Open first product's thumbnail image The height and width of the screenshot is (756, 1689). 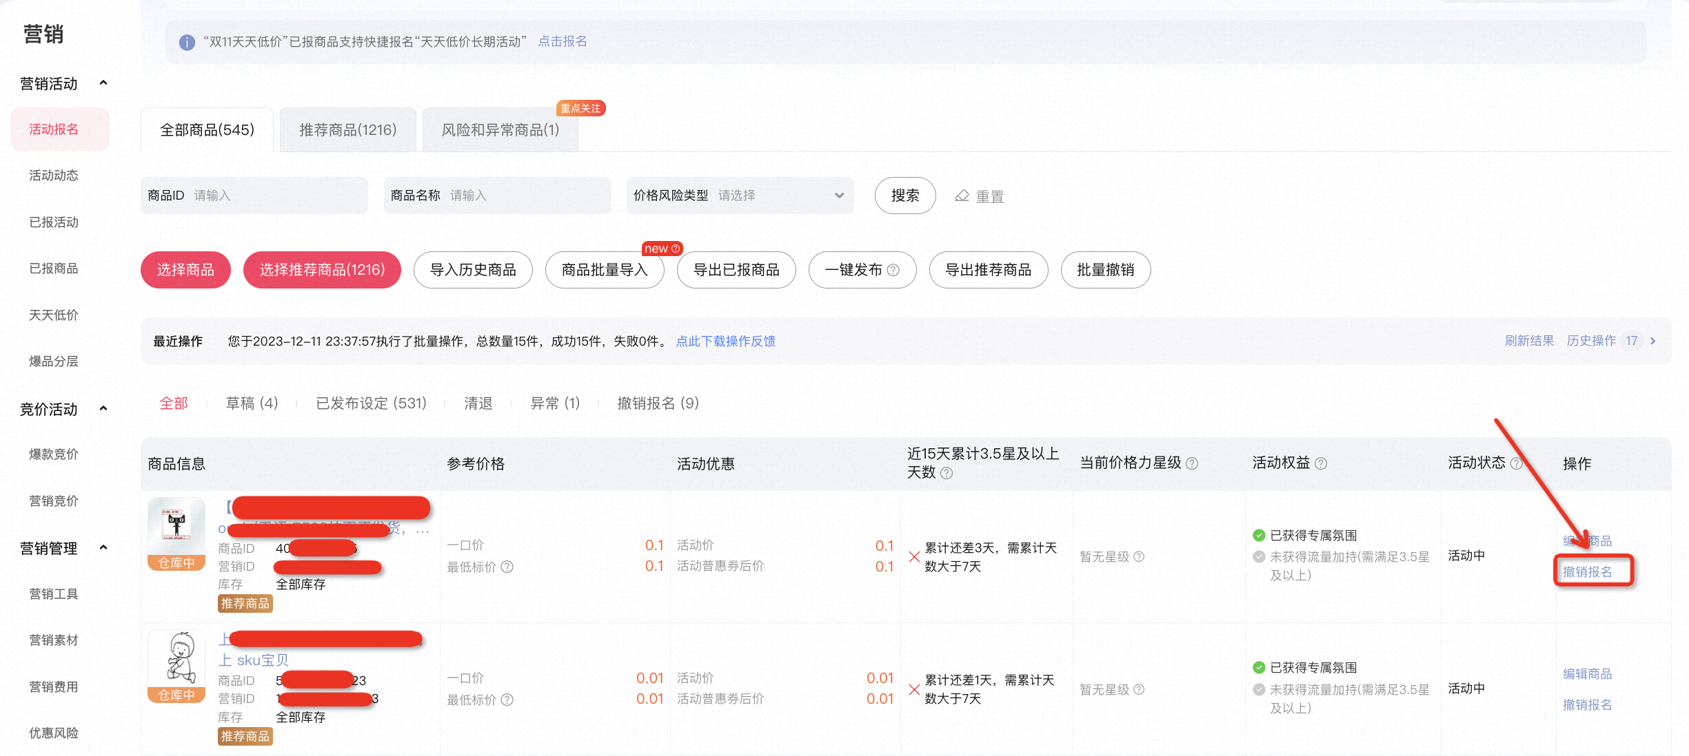tap(176, 534)
